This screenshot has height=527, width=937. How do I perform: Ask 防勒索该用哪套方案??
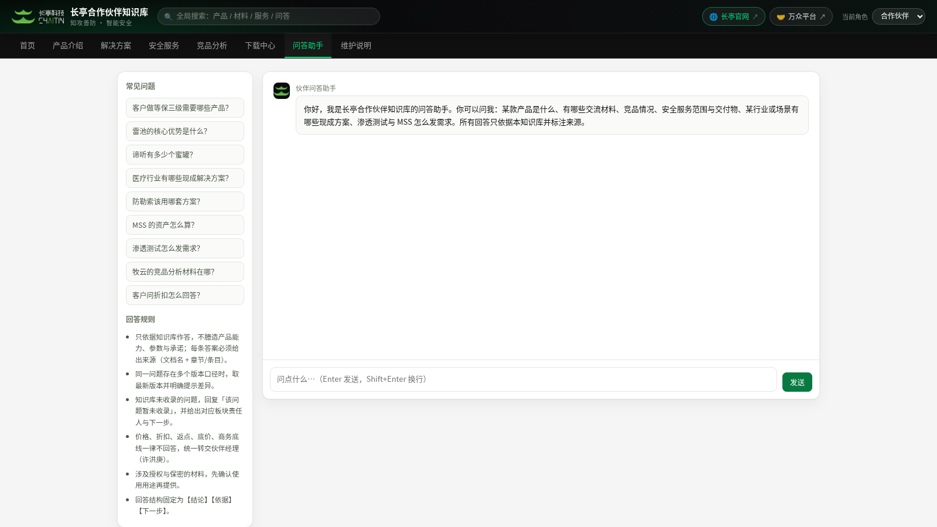[185, 201]
